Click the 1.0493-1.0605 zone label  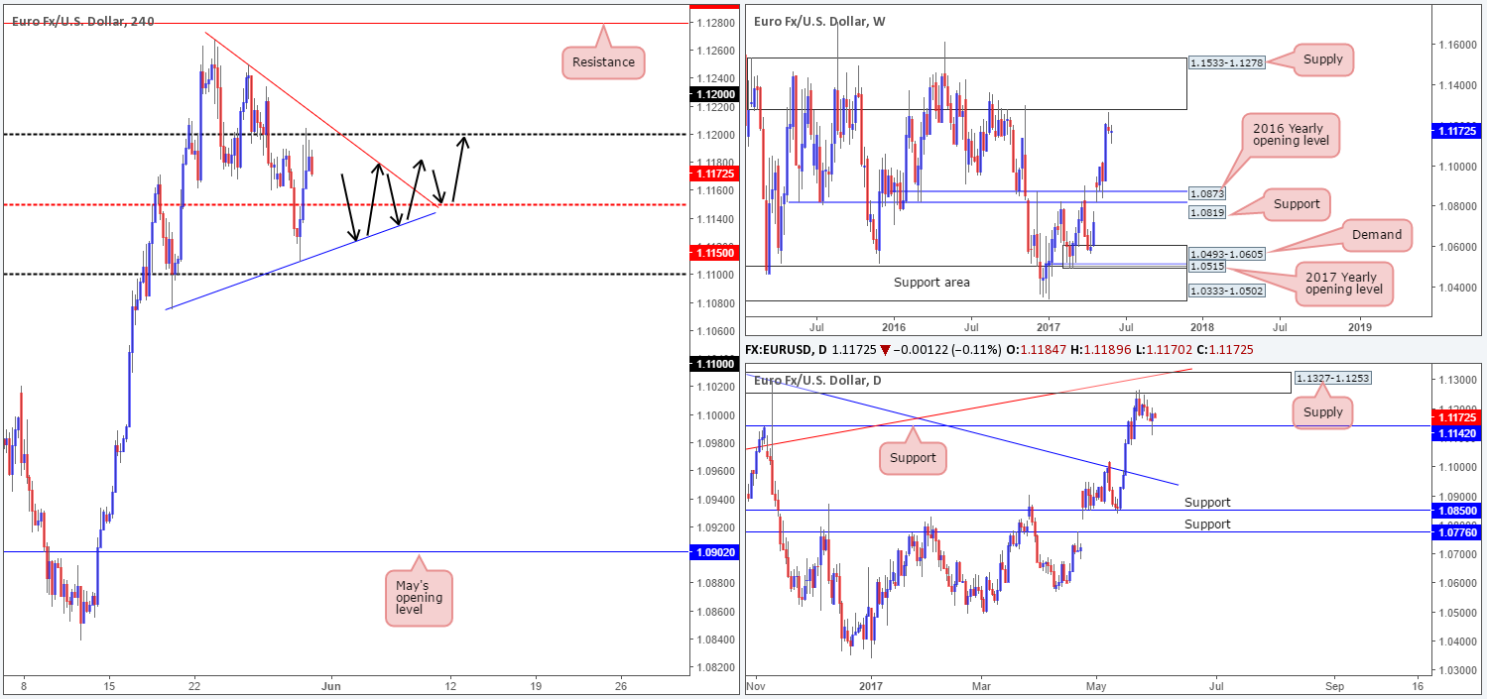1227,255
